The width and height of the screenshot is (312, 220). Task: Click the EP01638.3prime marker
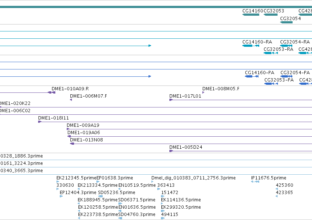[x=98, y=182]
